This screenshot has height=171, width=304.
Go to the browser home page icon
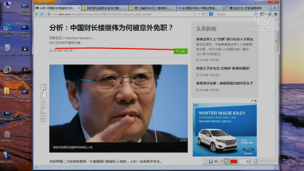(276, 14)
